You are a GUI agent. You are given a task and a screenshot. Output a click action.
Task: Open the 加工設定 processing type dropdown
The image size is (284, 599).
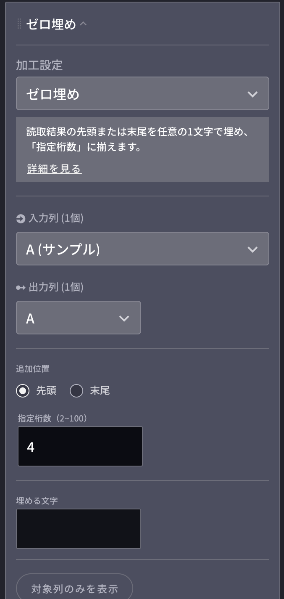pos(142,93)
